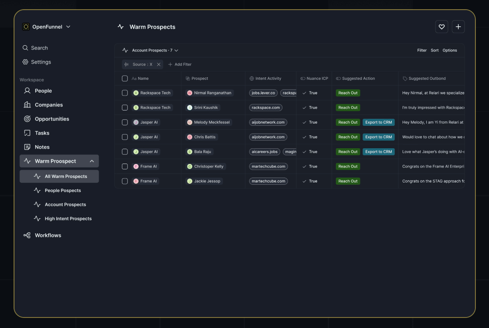Check the Melody Meckfessel row checkbox
The height and width of the screenshot is (328, 489).
point(125,122)
